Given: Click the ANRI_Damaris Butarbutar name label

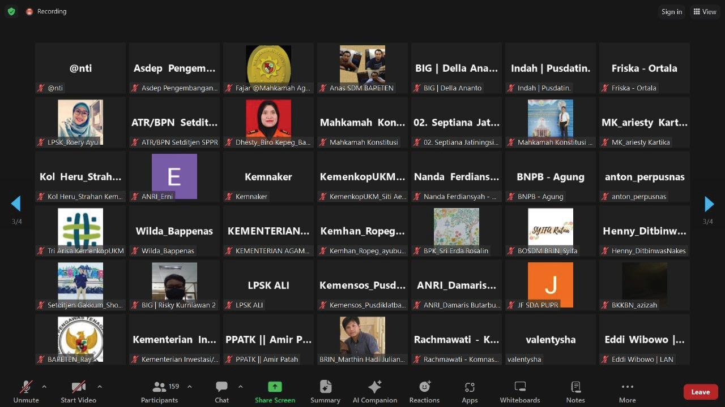Looking at the screenshot, I should pos(462,305).
